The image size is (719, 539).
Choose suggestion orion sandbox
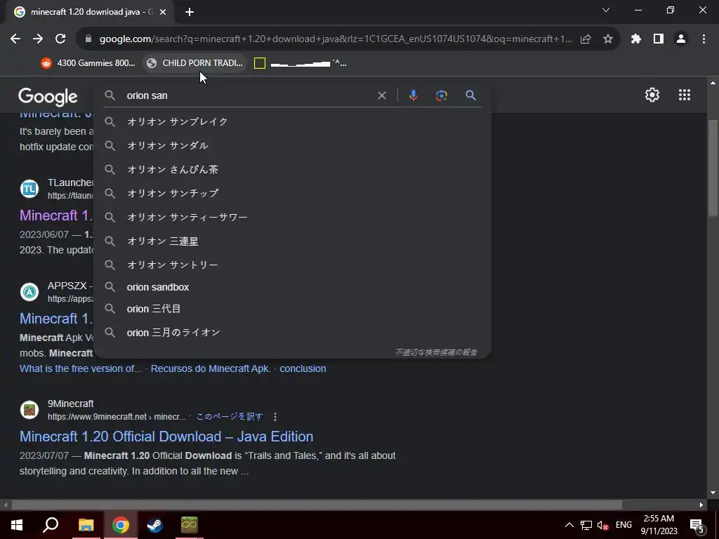click(x=293, y=287)
